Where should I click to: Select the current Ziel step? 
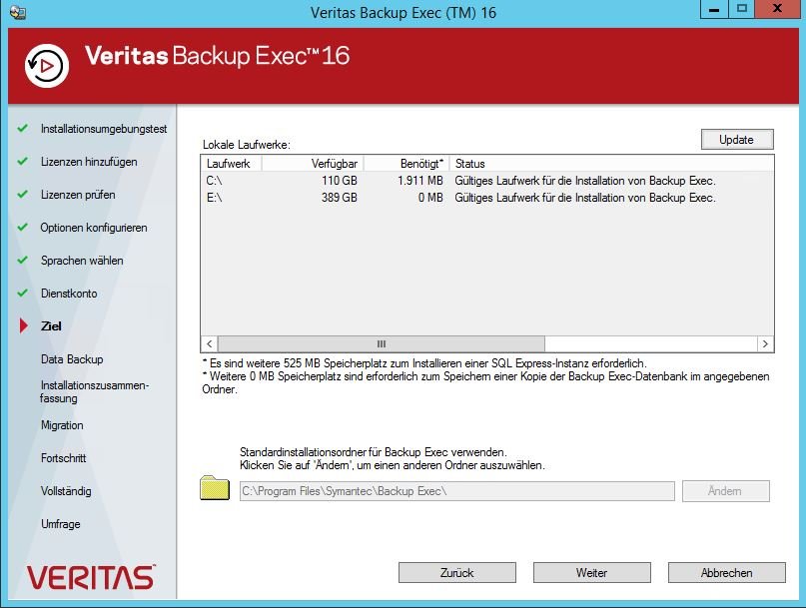[x=51, y=325]
